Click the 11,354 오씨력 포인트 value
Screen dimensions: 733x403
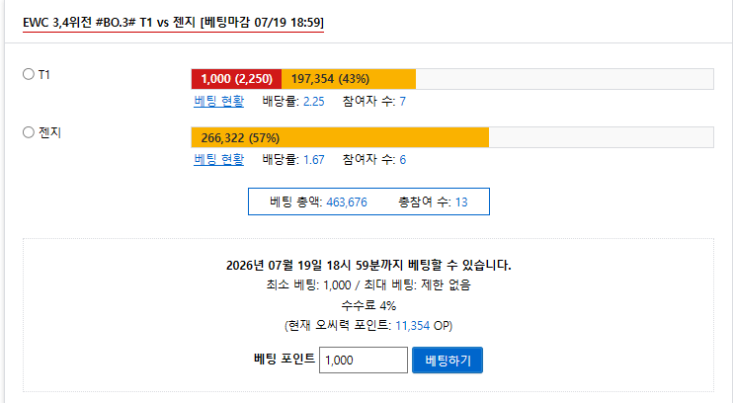412,325
